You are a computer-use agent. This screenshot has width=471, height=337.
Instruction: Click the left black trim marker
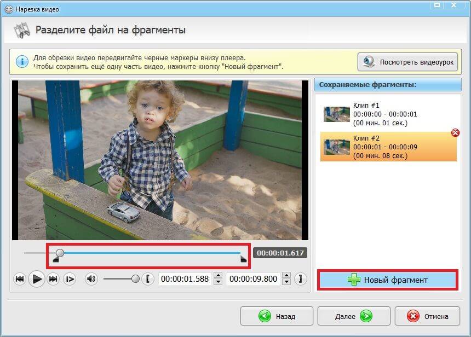point(55,260)
